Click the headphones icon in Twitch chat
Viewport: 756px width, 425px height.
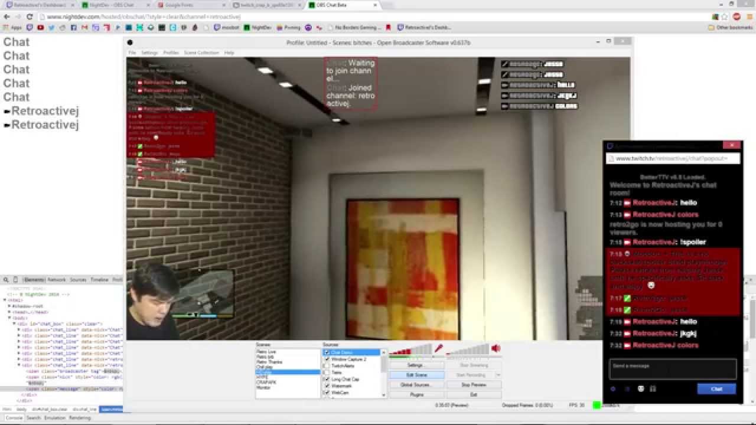(653, 388)
